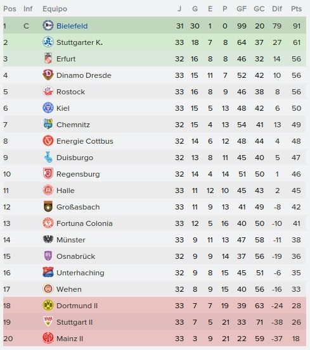Select the Münster eagle crest

[48, 239]
